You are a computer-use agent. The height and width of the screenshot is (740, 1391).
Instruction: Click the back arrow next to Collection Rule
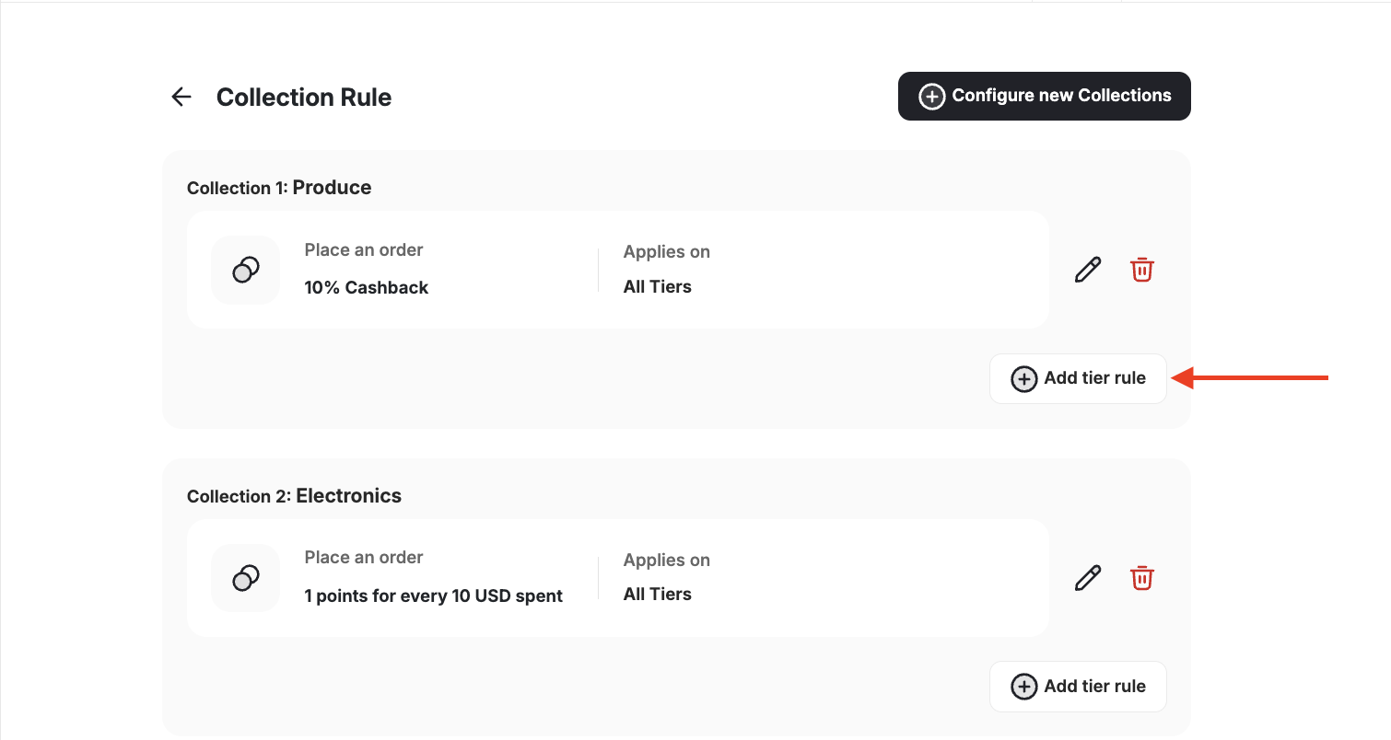(x=181, y=96)
